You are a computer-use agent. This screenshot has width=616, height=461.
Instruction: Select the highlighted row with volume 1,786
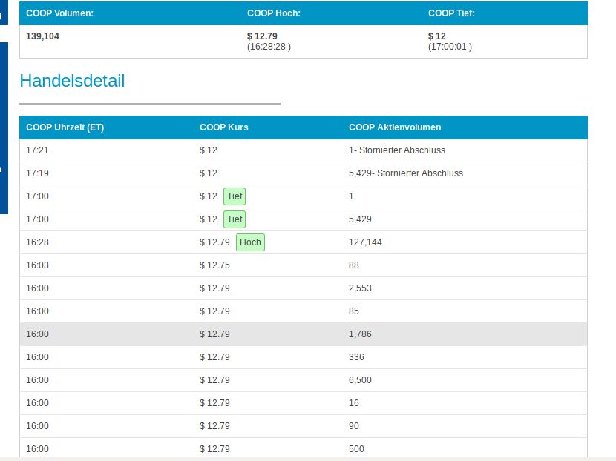point(303,334)
